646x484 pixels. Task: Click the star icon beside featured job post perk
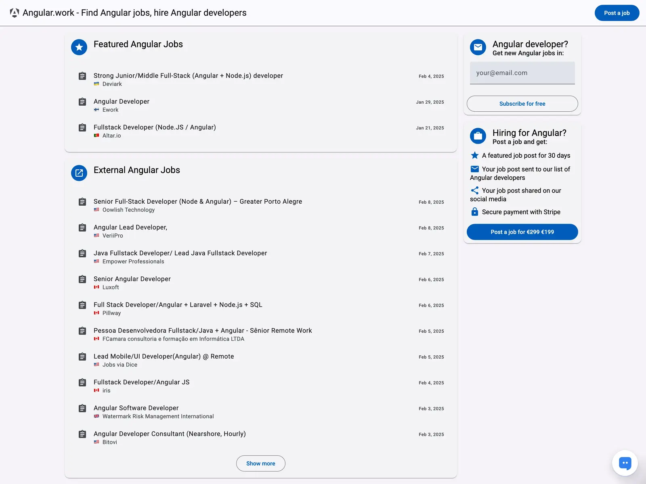pyautogui.click(x=475, y=155)
